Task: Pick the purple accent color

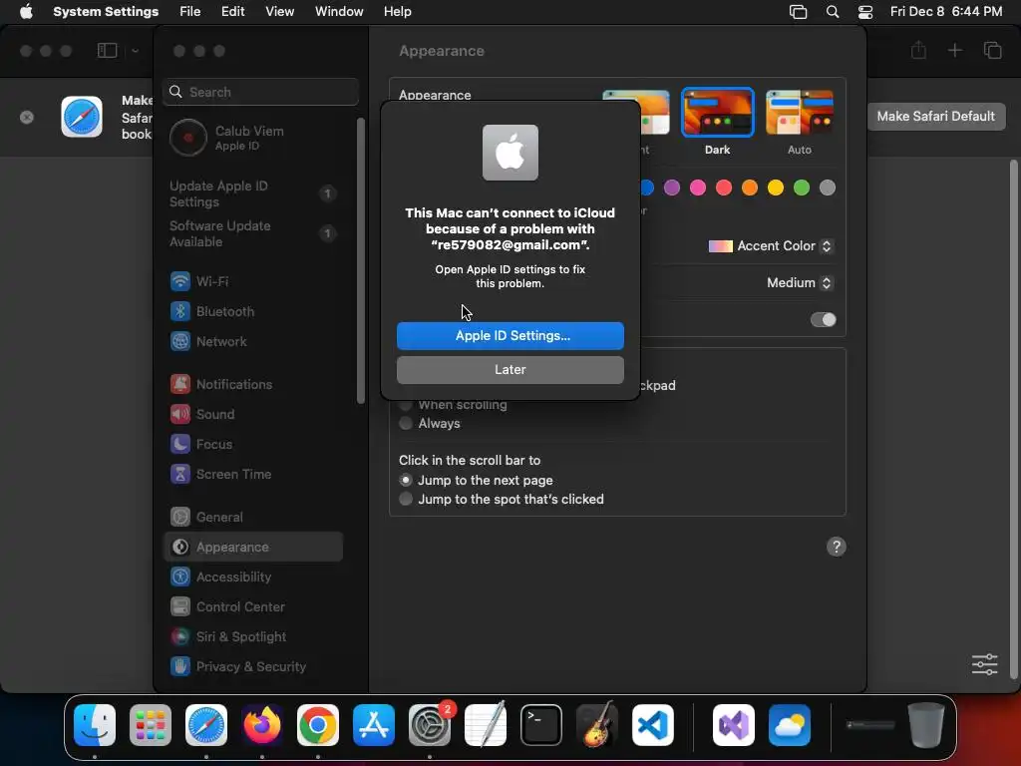Action: [671, 188]
